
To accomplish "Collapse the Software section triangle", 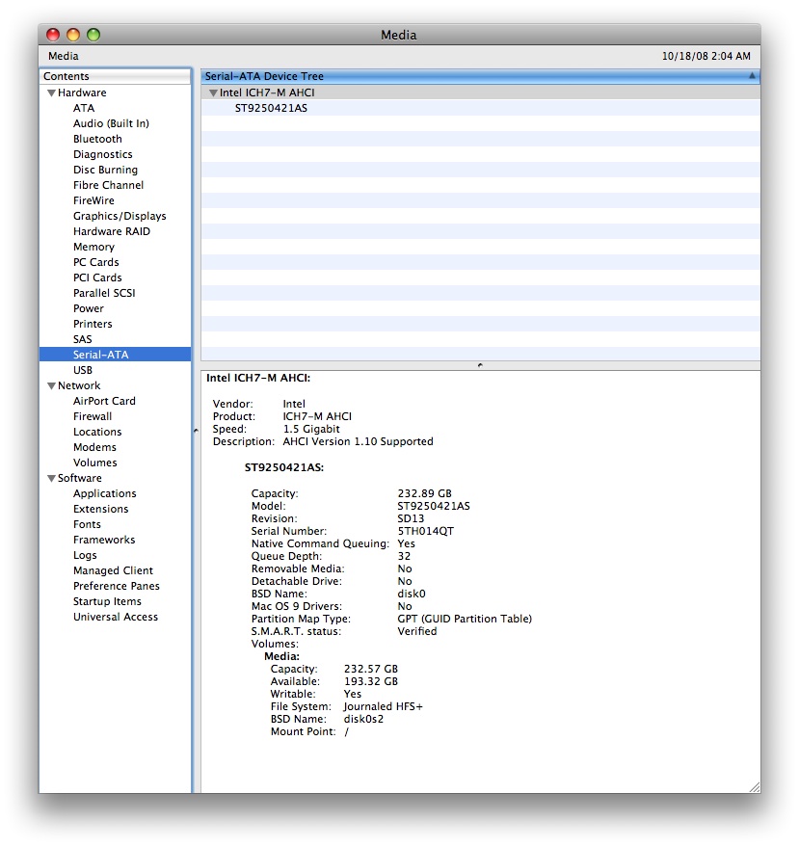I will (x=51, y=478).
